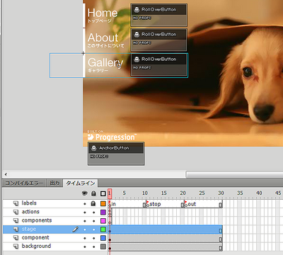Select the "out" frame label keyframe
Screen dimensions: 283x255
(186, 204)
